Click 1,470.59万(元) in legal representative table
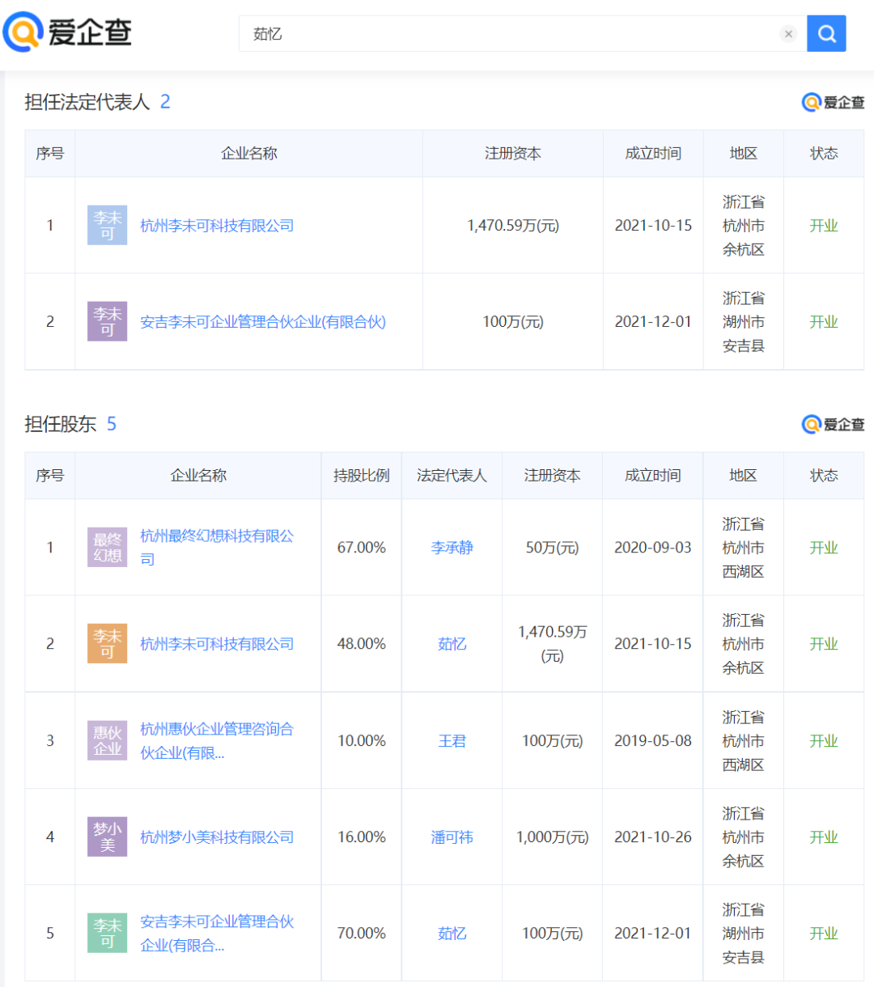This screenshot has height=987, width=874. (x=513, y=226)
